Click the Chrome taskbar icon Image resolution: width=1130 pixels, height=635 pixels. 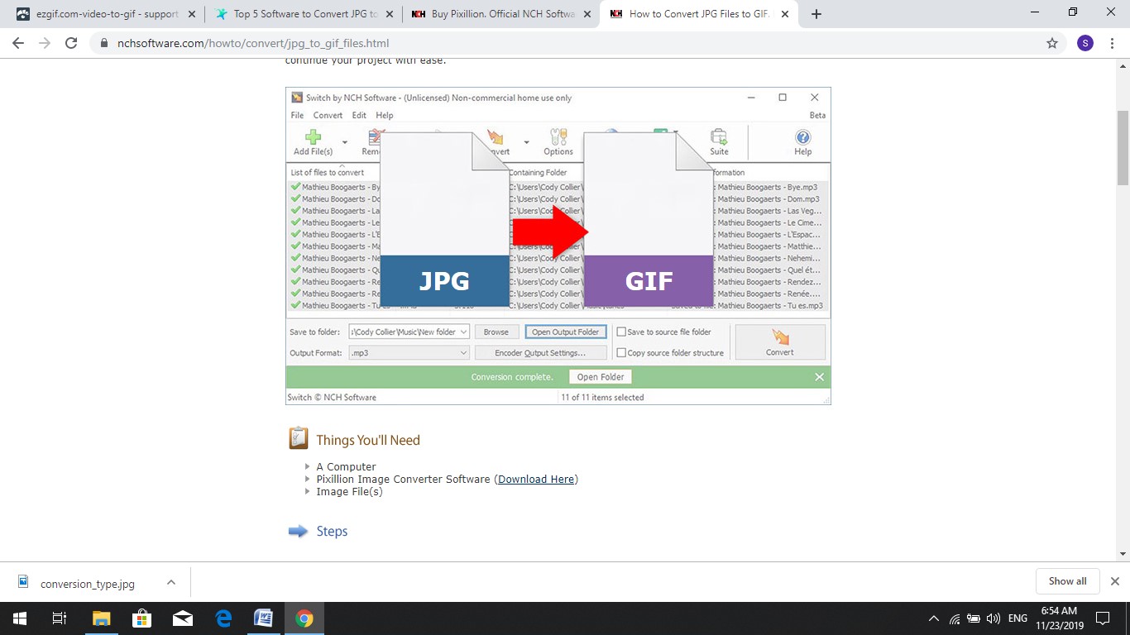pyautogui.click(x=304, y=618)
